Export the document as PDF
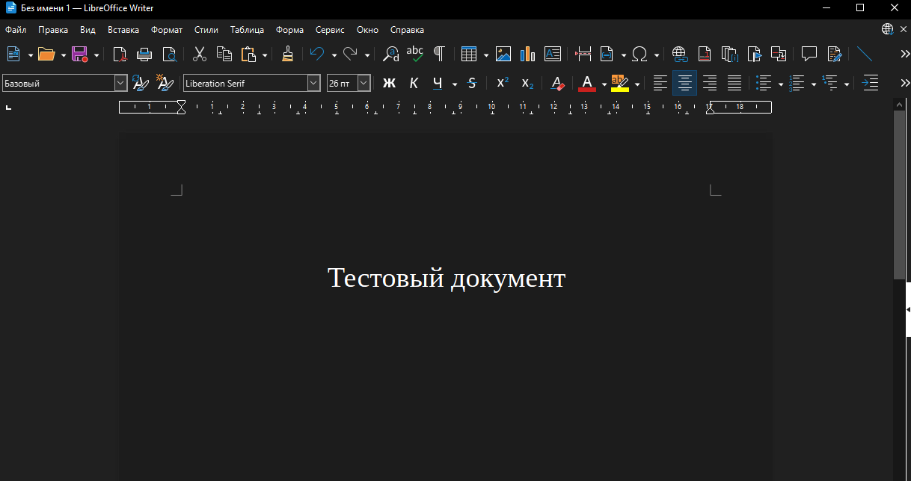Image resolution: width=911 pixels, height=481 pixels. [120, 54]
